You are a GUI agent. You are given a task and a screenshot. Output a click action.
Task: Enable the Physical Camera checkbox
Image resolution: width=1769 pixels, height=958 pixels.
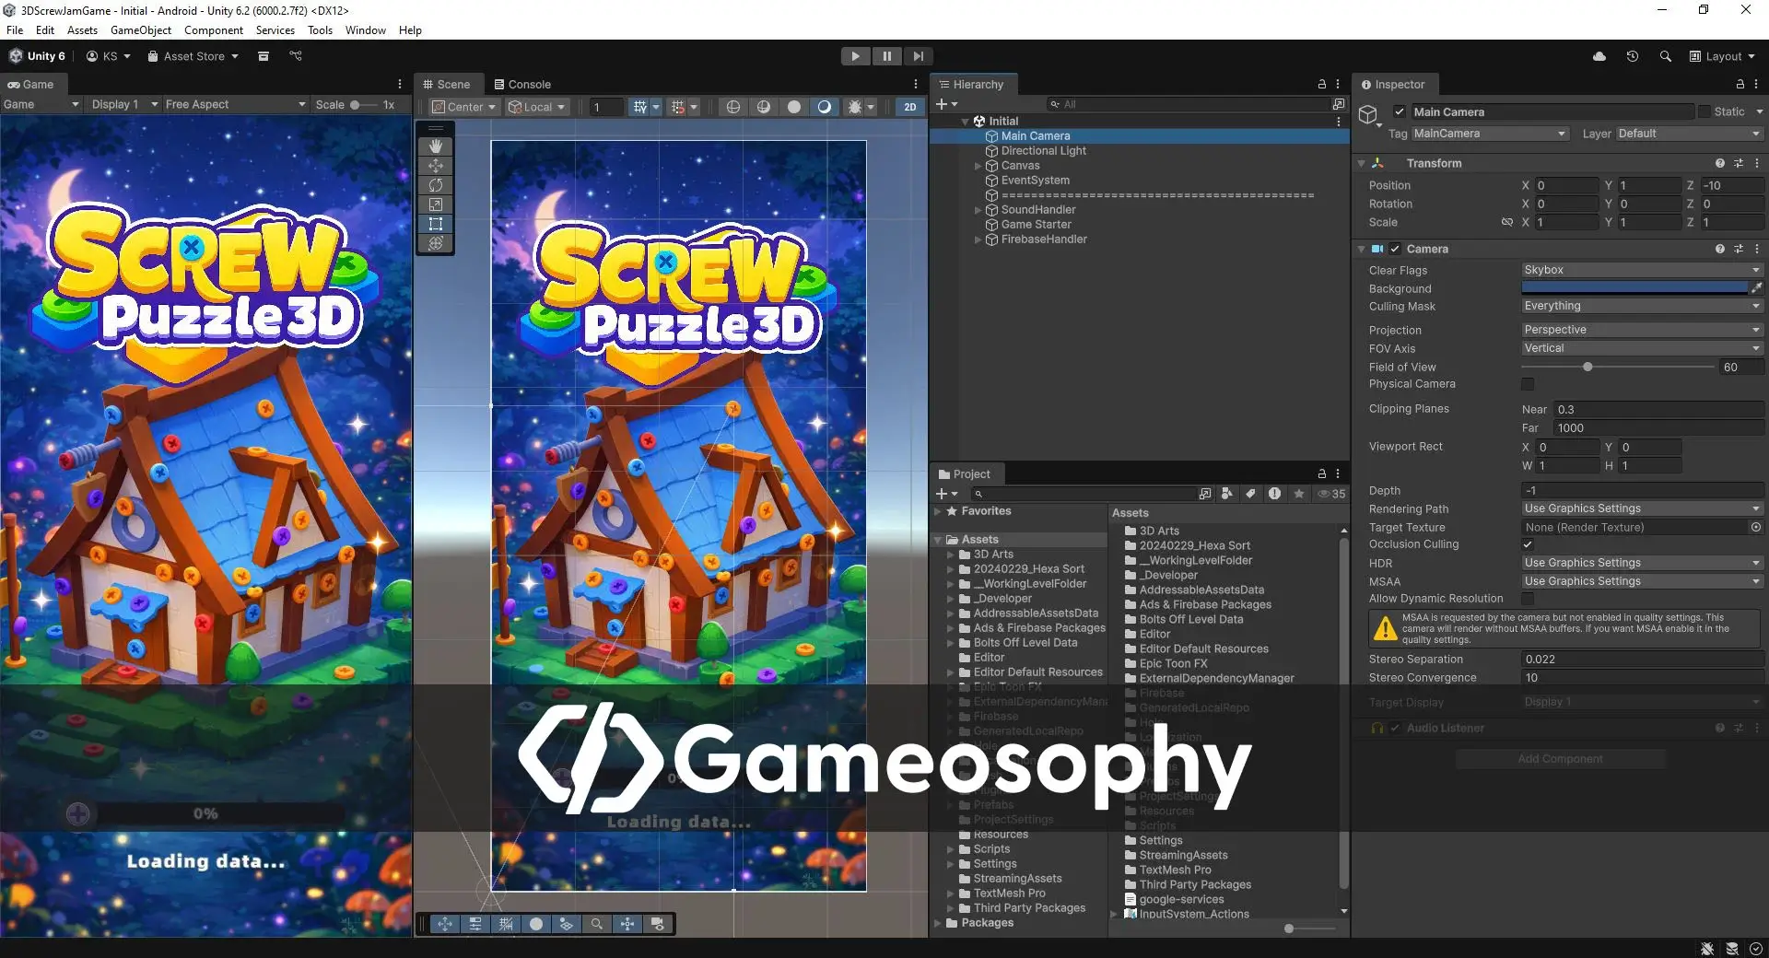[1528, 384]
